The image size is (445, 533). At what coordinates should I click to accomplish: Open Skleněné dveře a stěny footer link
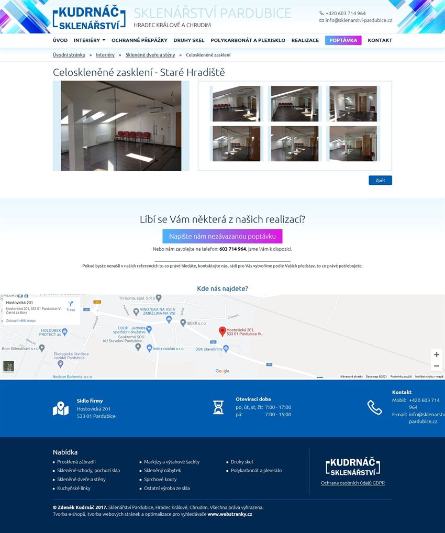(x=81, y=479)
